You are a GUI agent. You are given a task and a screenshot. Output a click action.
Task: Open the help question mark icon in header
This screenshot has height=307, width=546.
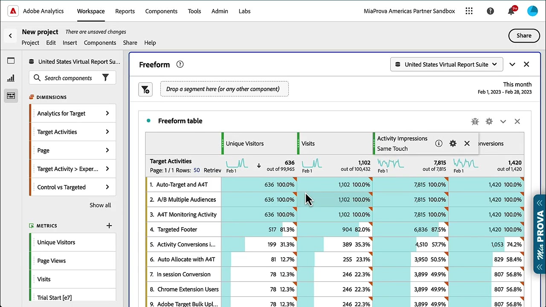(x=490, y=11)
